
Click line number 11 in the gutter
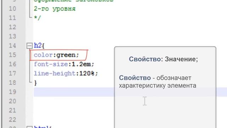coord(12,18)
